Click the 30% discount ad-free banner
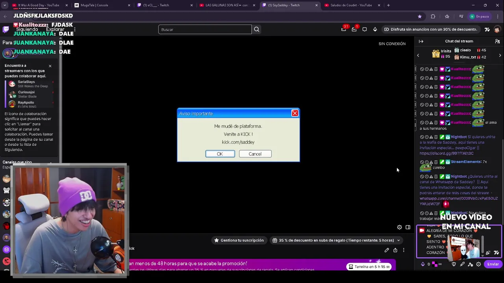This screenshot has height=283, width=504. pos(431,29)
